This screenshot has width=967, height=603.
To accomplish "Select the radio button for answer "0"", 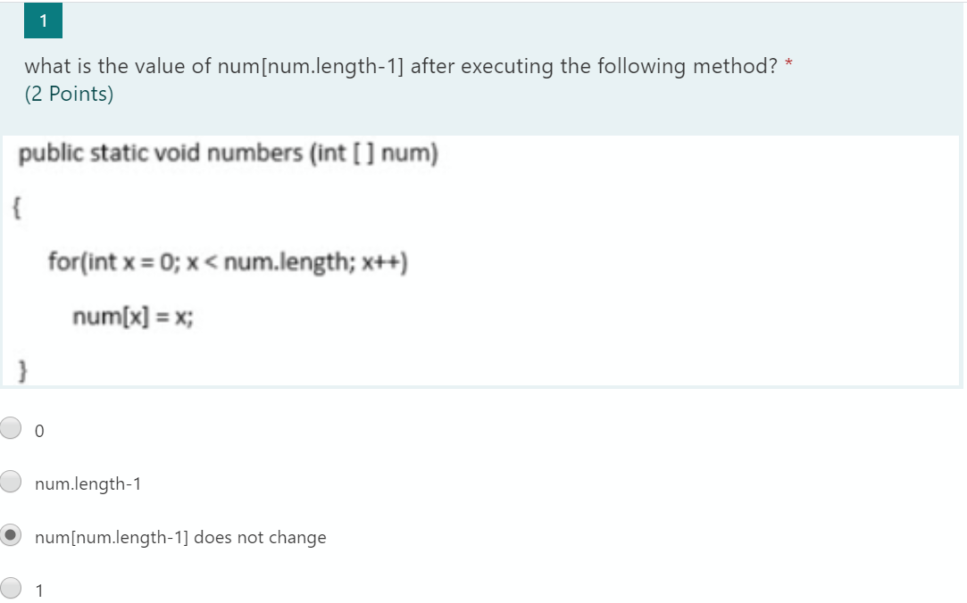I will click(11, 429).
